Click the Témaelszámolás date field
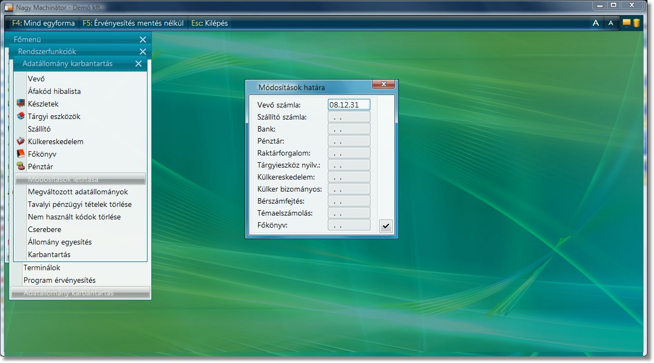 pos(349,213)
